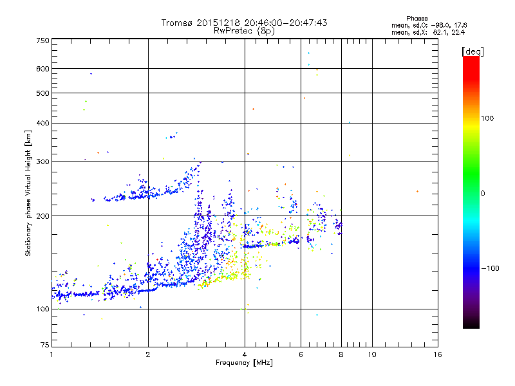Viewport: 515px width, 386px height.
Task: Pick the black bottom of the phase colorbar
Action: (471, 324)
